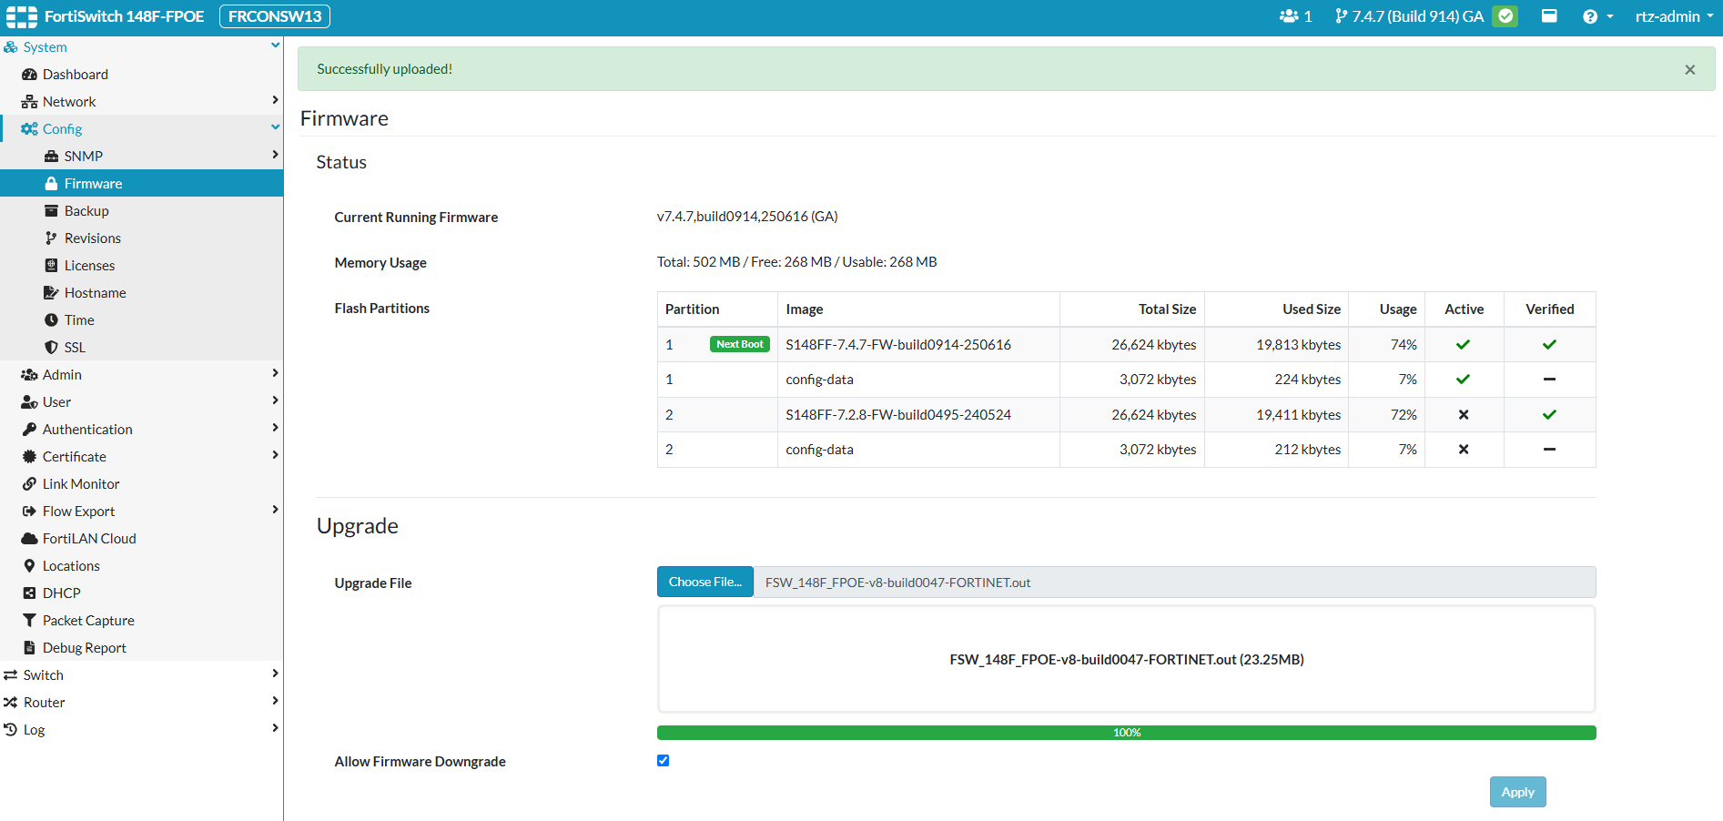Click the upload progress bar at 100%
Viewport: 1723px width, 821px height.
pyautogui.click(x=1127, y=733)
